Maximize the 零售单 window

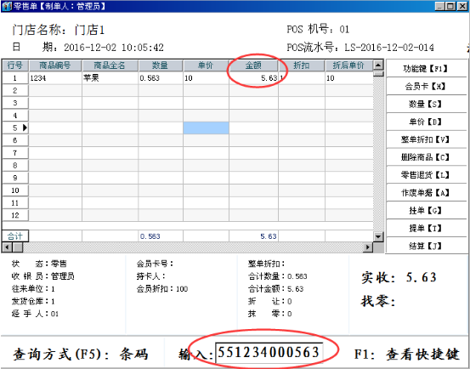tap(450, 6)
